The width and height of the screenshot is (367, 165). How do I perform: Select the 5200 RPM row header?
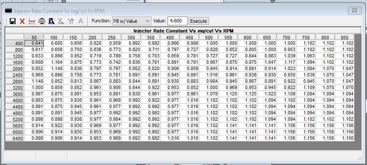click(x=15, y=119)
